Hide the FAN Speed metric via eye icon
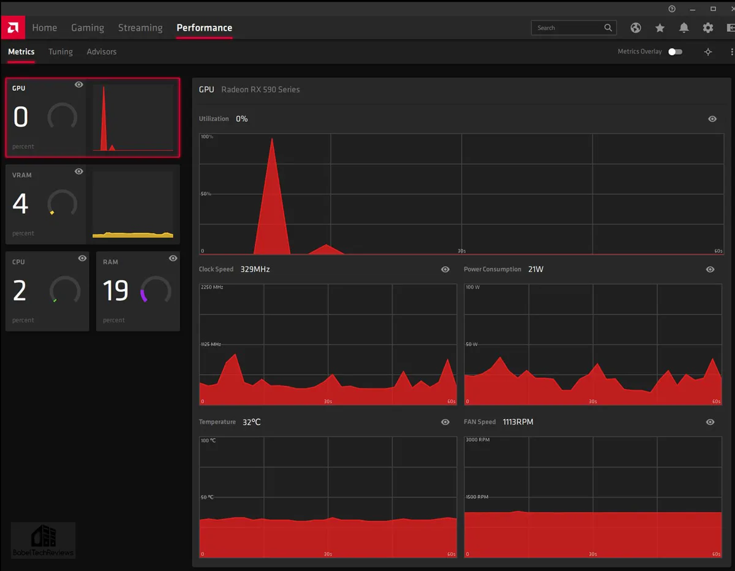Viewport: 735px width, 571px height. [710, 422]
